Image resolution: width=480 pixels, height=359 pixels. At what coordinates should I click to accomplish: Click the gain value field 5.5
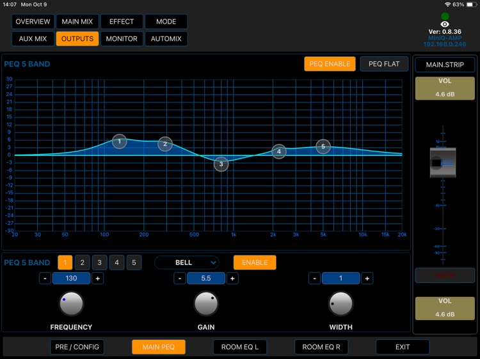(206, 279)
